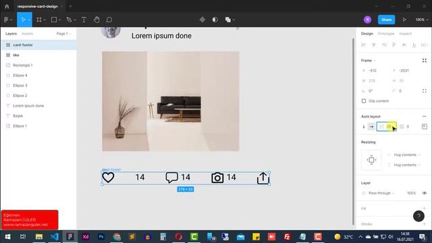The width and height of the screenshot is (432, 243).
Task: Toggle layer visibility eye icon
Action: (425, 193)
